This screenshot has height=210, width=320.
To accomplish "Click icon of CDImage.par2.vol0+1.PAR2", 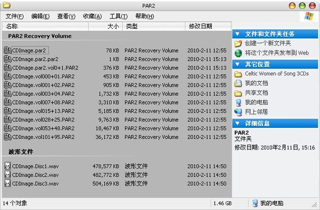I will click(7, 68).
